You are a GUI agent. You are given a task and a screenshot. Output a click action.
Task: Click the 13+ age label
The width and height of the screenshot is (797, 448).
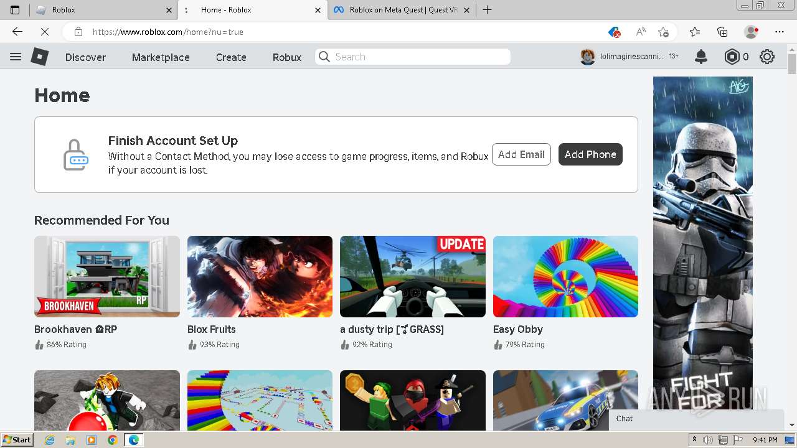674,57
